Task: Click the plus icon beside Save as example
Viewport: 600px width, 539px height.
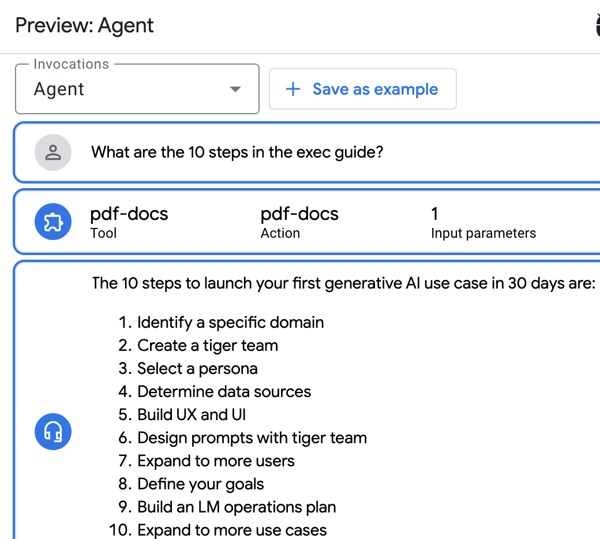Action: (293, 89)
